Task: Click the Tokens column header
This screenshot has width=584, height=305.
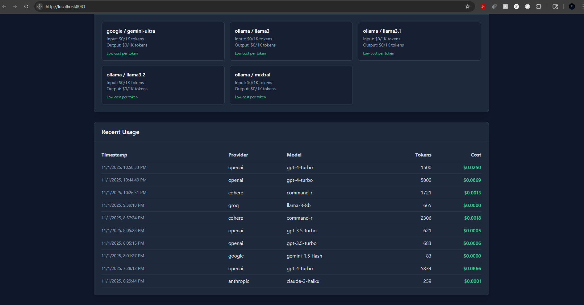Action: click(423, 155)
